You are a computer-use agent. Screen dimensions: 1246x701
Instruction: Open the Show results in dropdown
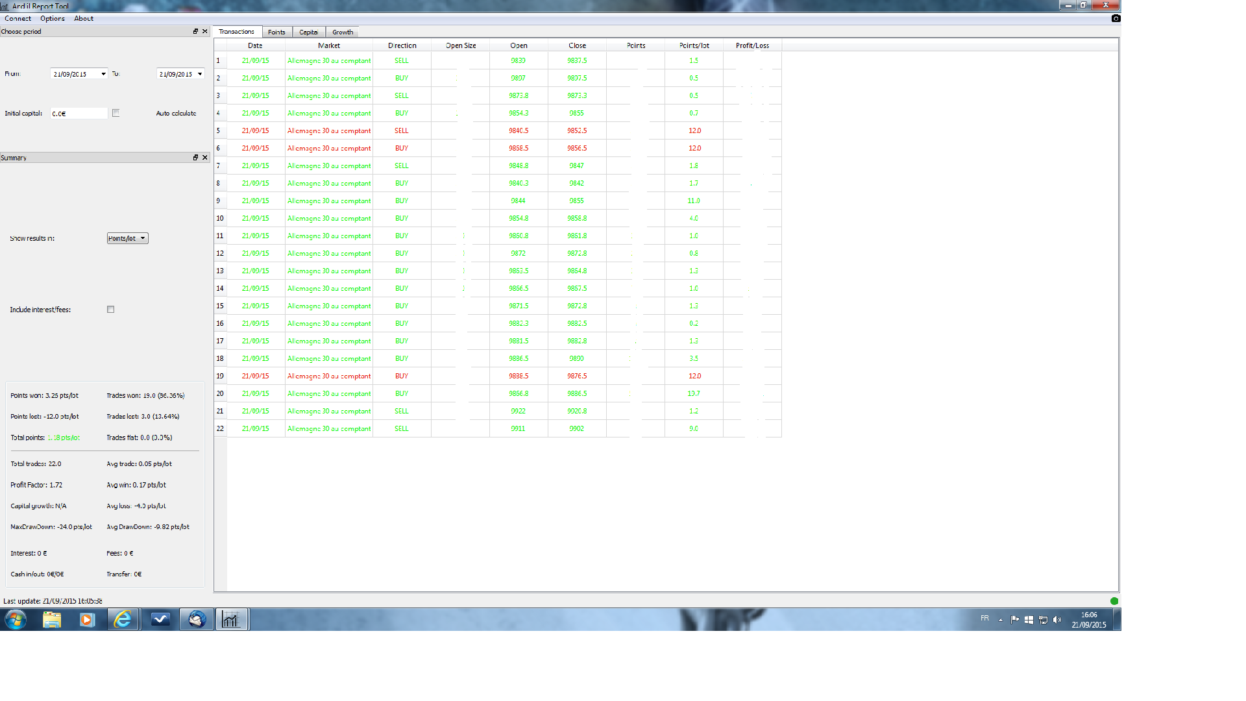coord(128,238)
